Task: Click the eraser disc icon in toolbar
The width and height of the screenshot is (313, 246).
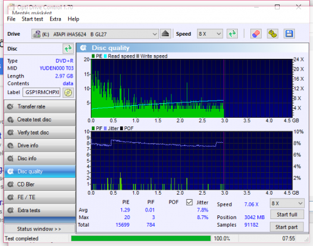Action: tap(256, 34)
